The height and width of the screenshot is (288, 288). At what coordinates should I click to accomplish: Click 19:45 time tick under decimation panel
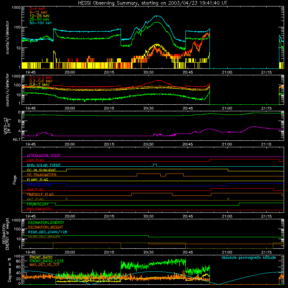31,252
